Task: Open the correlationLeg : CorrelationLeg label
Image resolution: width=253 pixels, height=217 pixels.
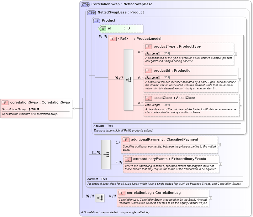Action: pyautogui.click(x=154, y=193)
